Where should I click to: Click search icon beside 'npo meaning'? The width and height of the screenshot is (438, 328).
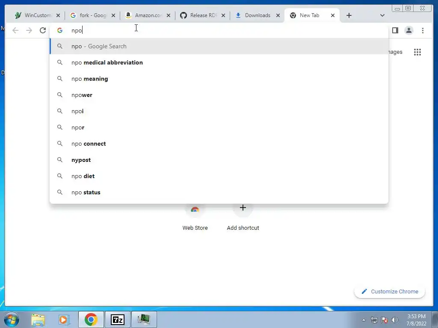click(60, 79)
